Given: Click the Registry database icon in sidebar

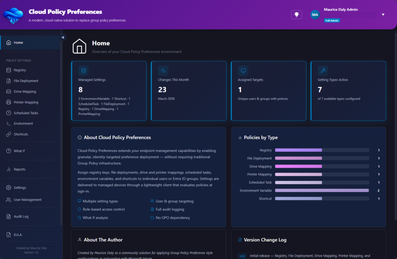Looking at the screenshot, I should pyautogui.click(x=9, y=70).
